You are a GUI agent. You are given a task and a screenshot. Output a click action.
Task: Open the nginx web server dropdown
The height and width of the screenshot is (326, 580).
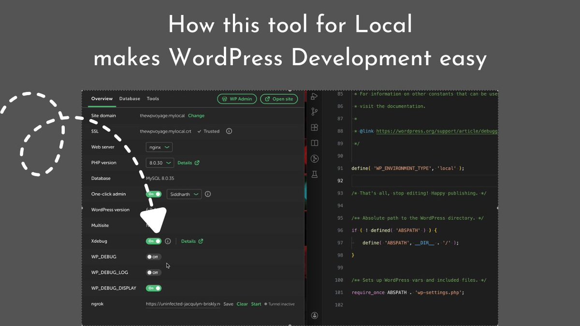tap(159, 147)
